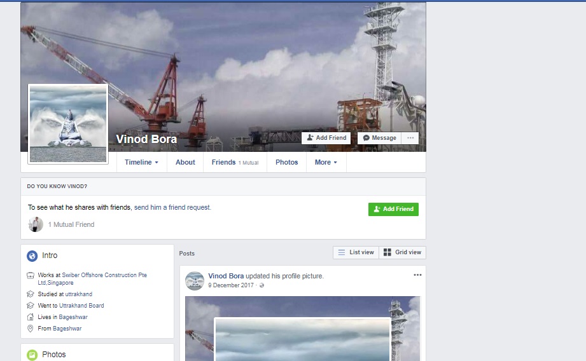Open the large profile picture thumbnail
The height and width of the screenshot is (361, 586).
click(x=68, y=125)
